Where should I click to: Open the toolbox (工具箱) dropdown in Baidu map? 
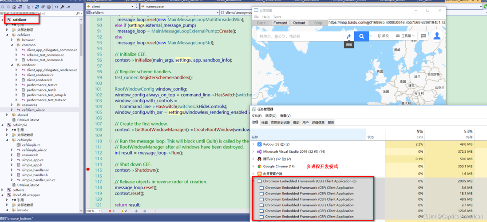tap(405, 36)
